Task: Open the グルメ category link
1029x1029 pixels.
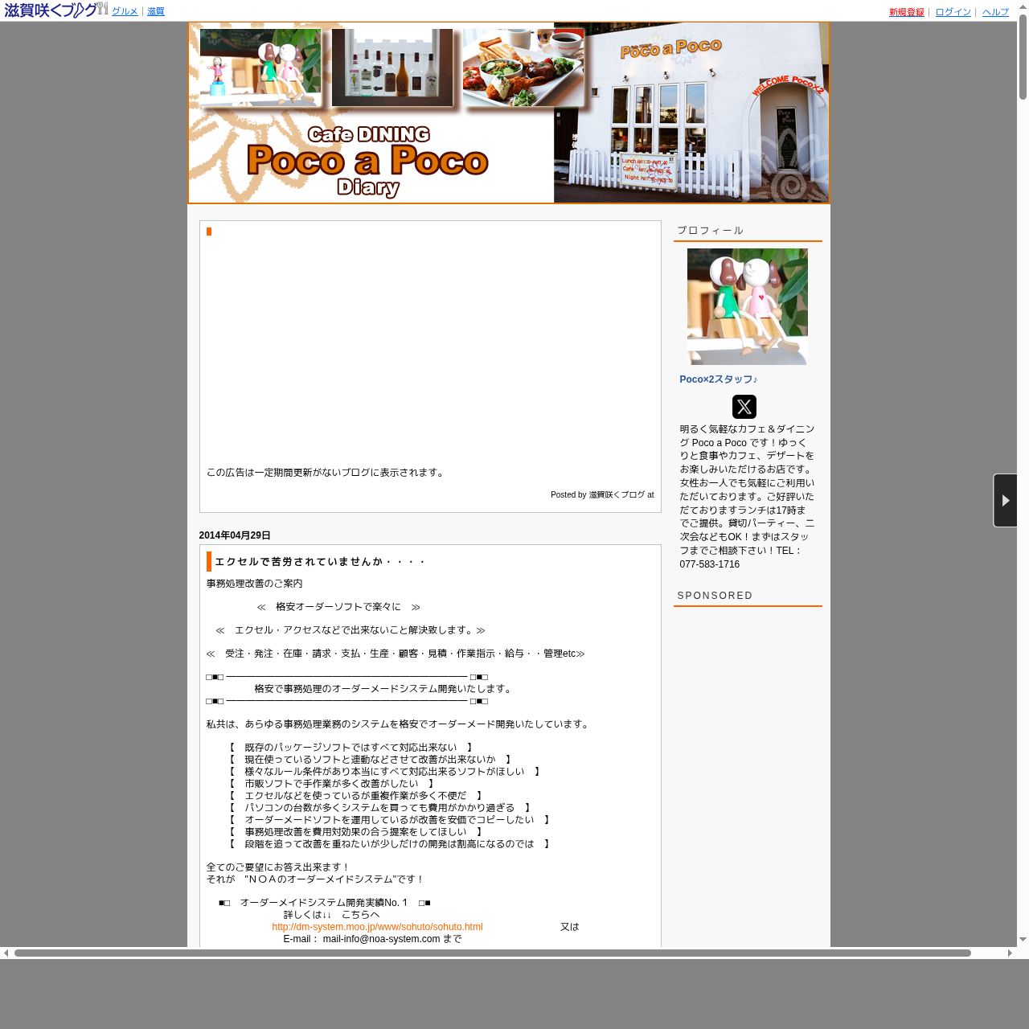Action: (x=125, y=11)
